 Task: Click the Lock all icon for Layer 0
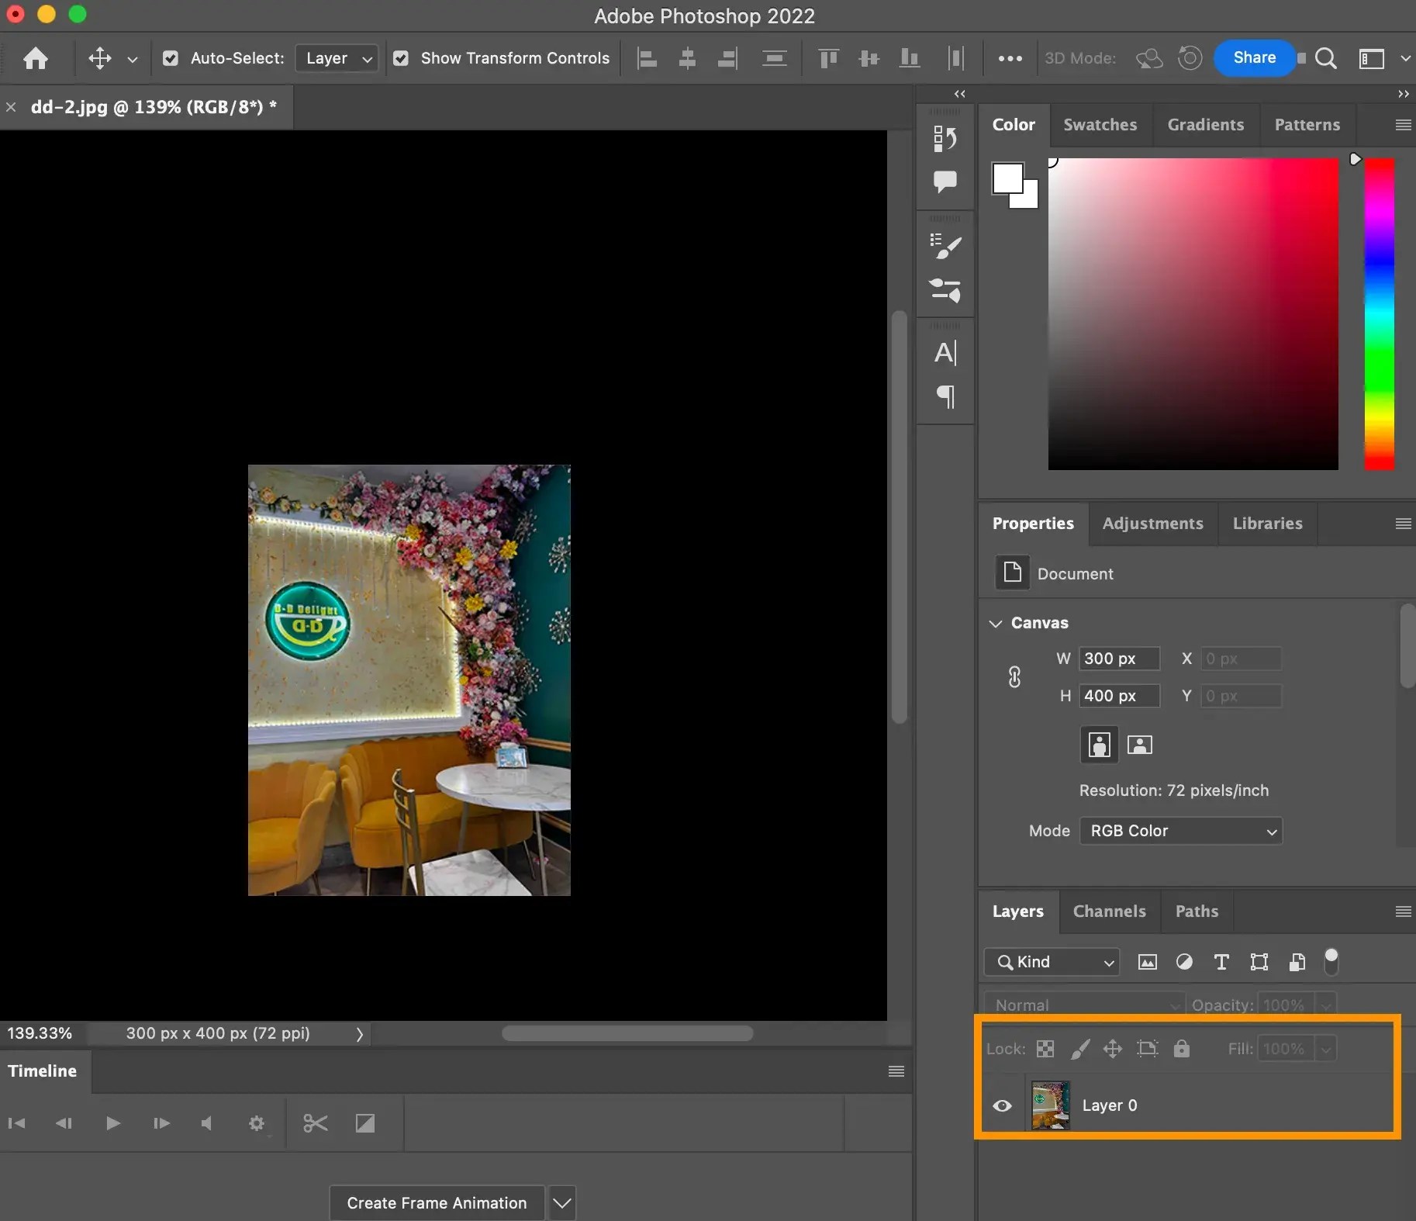pos(1182,1048)
